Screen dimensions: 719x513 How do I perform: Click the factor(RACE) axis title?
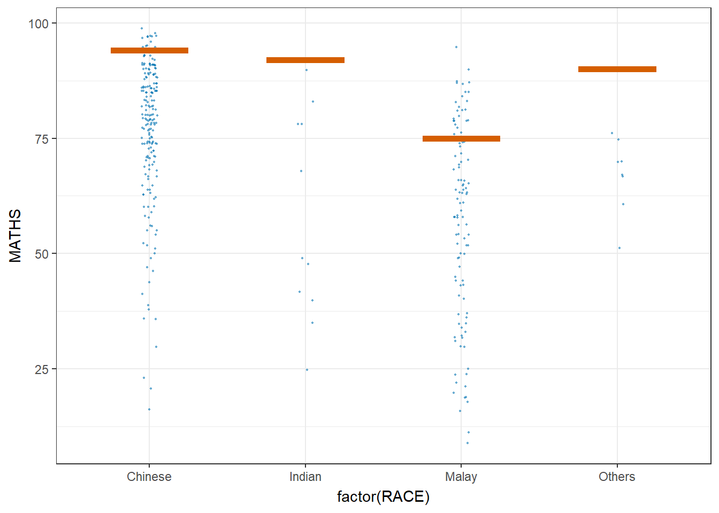[383, 497]
